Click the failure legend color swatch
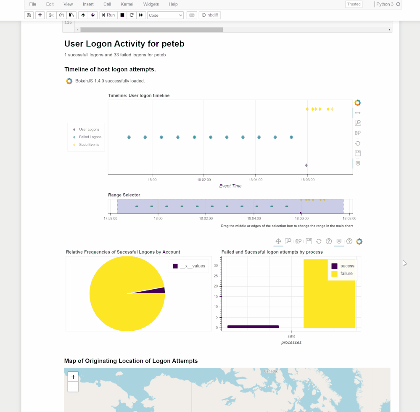 pos(334,274)
